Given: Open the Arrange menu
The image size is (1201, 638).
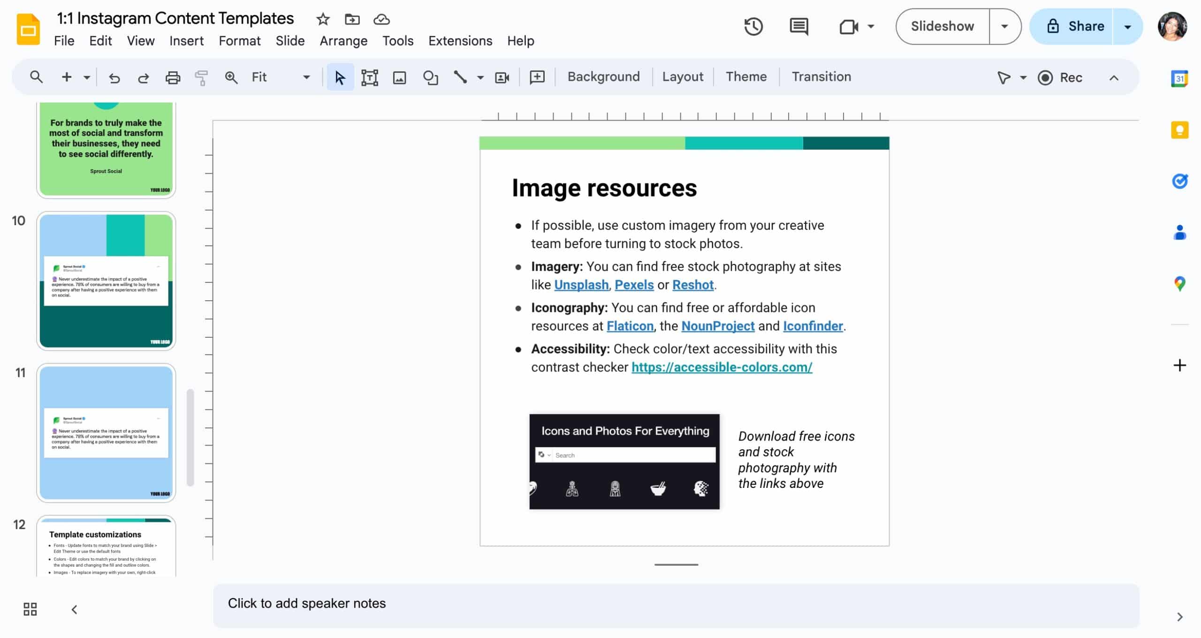Looking at the screenshot, I should (343, 41).
